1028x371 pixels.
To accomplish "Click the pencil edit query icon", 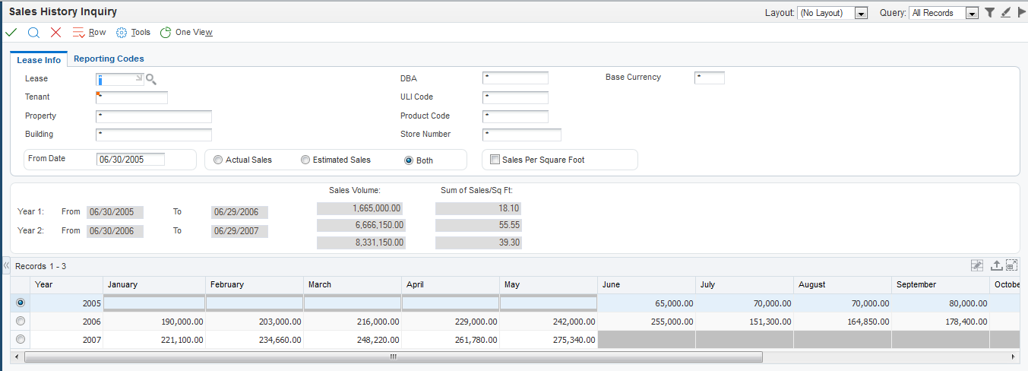I will pos(1005,13).
